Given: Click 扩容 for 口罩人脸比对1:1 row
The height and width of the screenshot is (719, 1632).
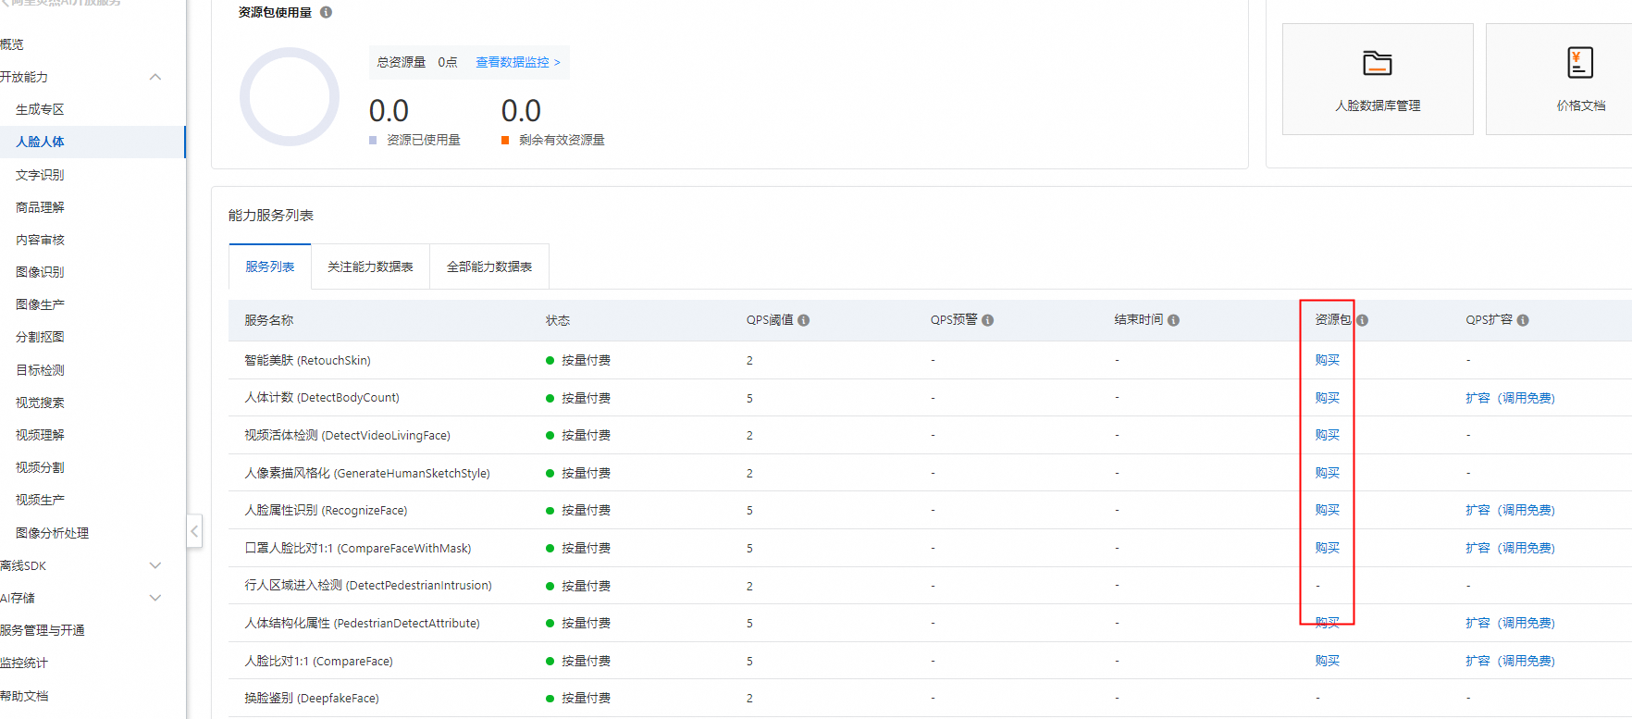Looking at the screenshot, I should [1510, 548].
